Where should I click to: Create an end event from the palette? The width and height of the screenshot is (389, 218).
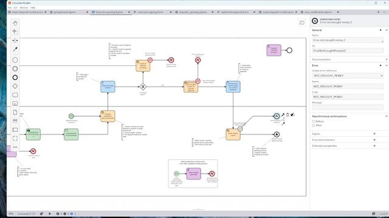[x=15, y=78]
